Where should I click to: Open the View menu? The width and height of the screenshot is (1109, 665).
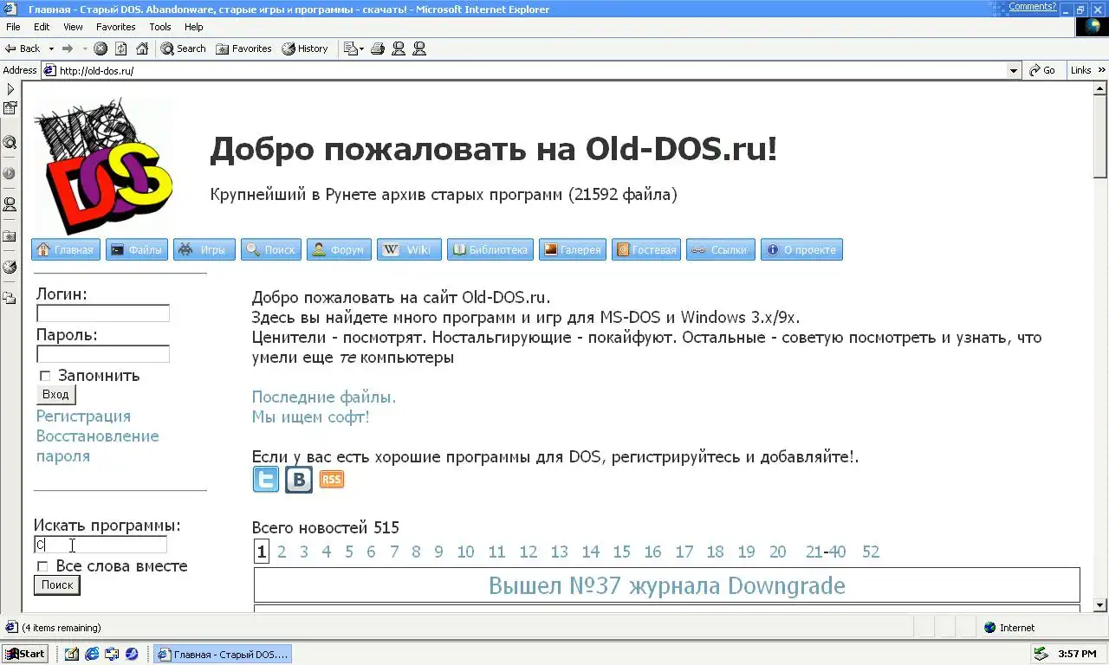click(73, 27)
